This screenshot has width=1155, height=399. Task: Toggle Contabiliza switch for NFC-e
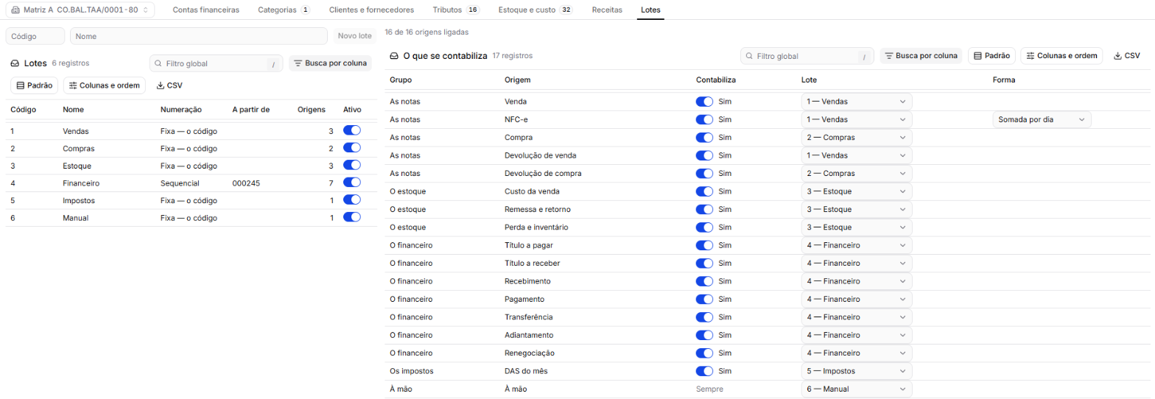coord(704,119)
